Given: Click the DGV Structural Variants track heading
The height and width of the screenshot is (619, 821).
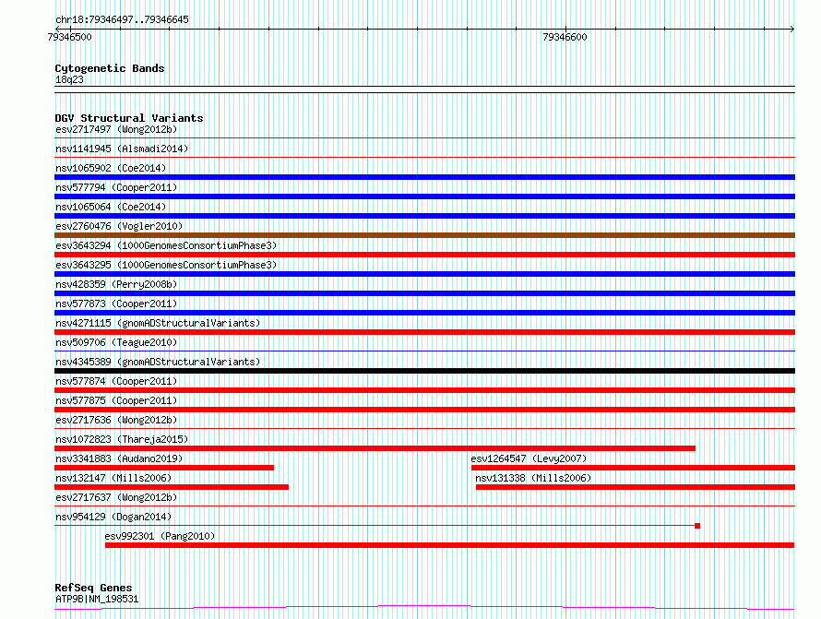Looking at the screenshot, I should click(x=129, y=118).
